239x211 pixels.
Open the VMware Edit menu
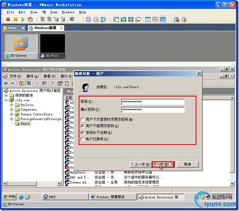22,12
